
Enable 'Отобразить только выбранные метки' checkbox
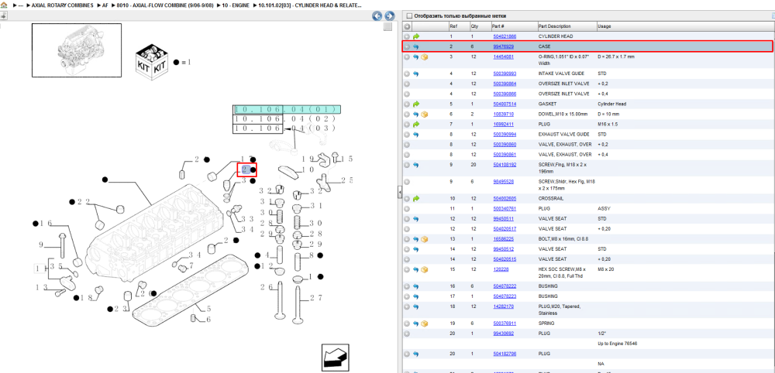click(408, 15)
